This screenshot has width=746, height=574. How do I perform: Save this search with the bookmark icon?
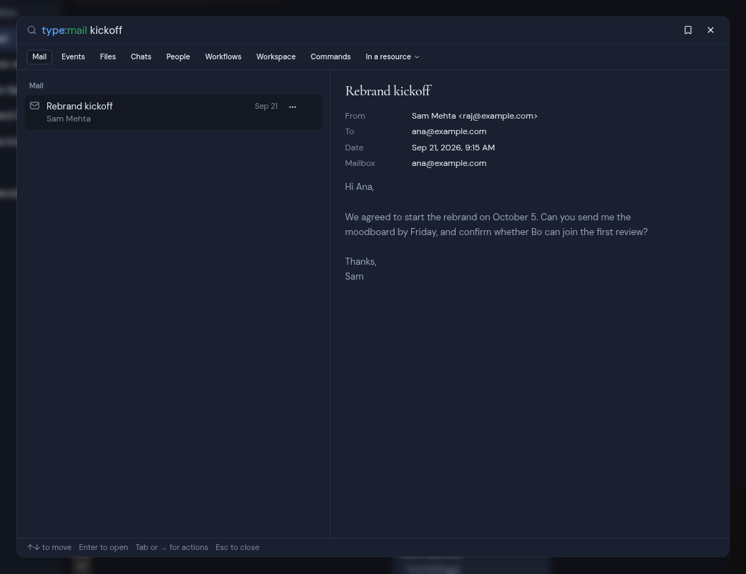click(687, 30)
